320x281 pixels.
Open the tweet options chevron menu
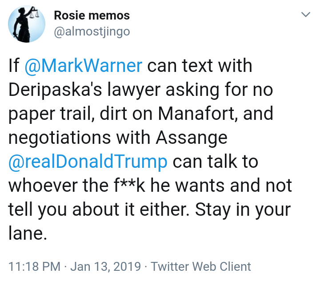pos(305,15)
